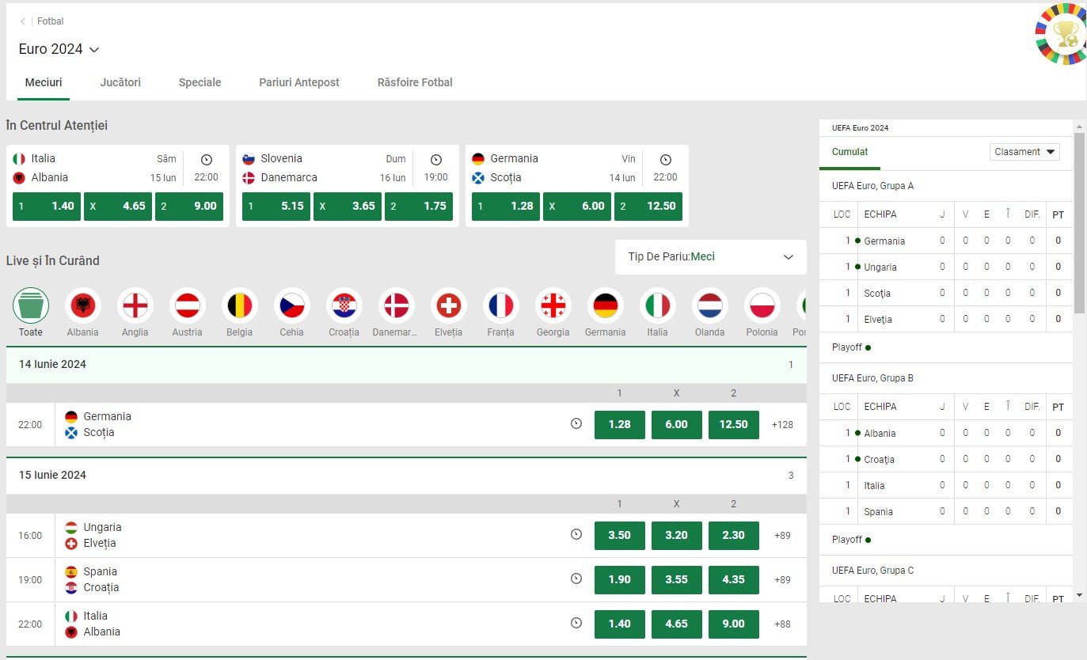Screen dimensions: 1087x660
Task: Bet on Italia at 1.40 in featured card
Action: 47,207
